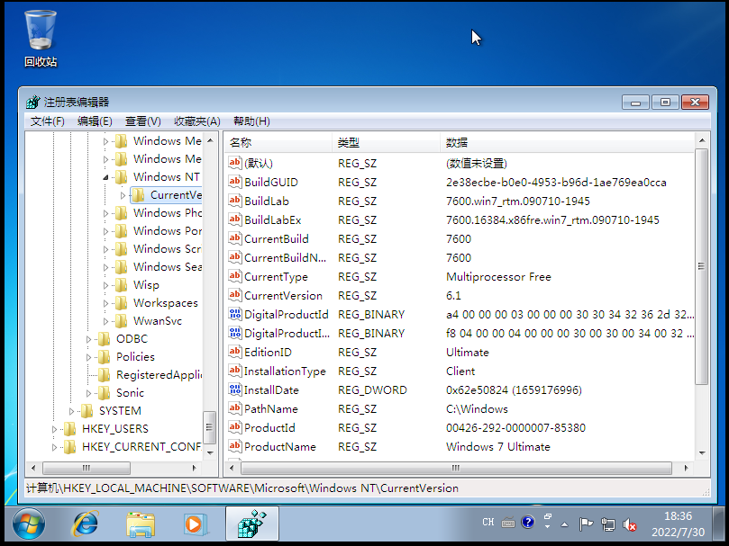Click the 'Windows 7 Ultimate' data cell

pos(498,447)
